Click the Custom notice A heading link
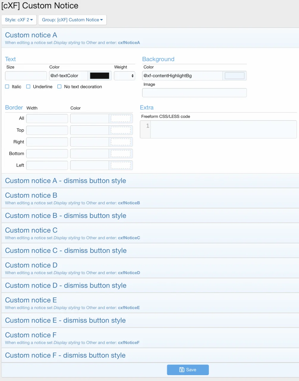Image resolution: width=299 pixels, height=381 pixels. point(31,35)
